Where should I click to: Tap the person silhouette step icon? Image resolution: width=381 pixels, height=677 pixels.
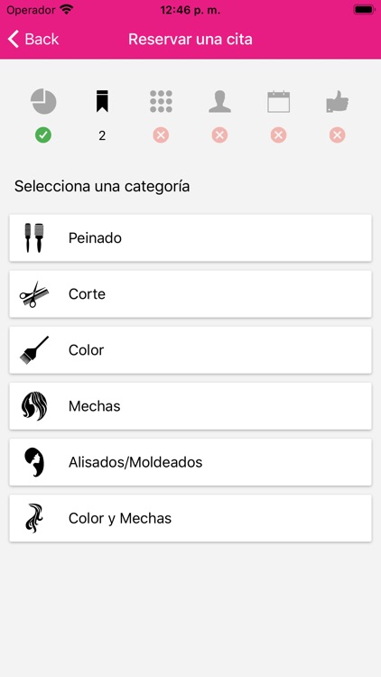click(220, 101)
